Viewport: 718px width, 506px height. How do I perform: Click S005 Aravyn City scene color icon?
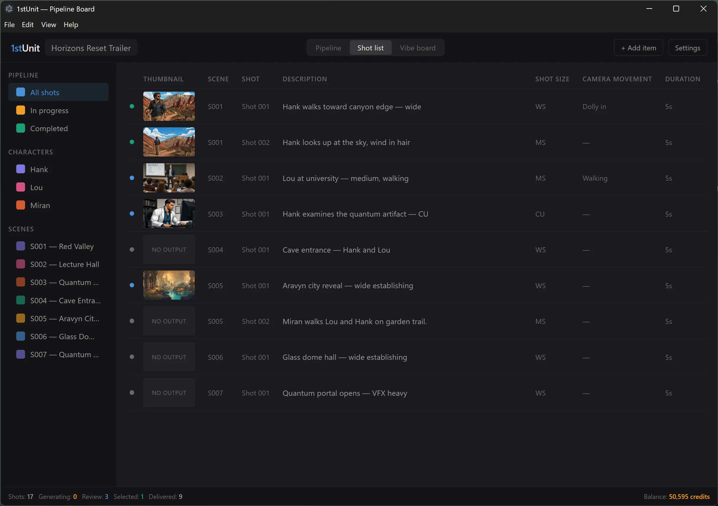pos(21,318)
